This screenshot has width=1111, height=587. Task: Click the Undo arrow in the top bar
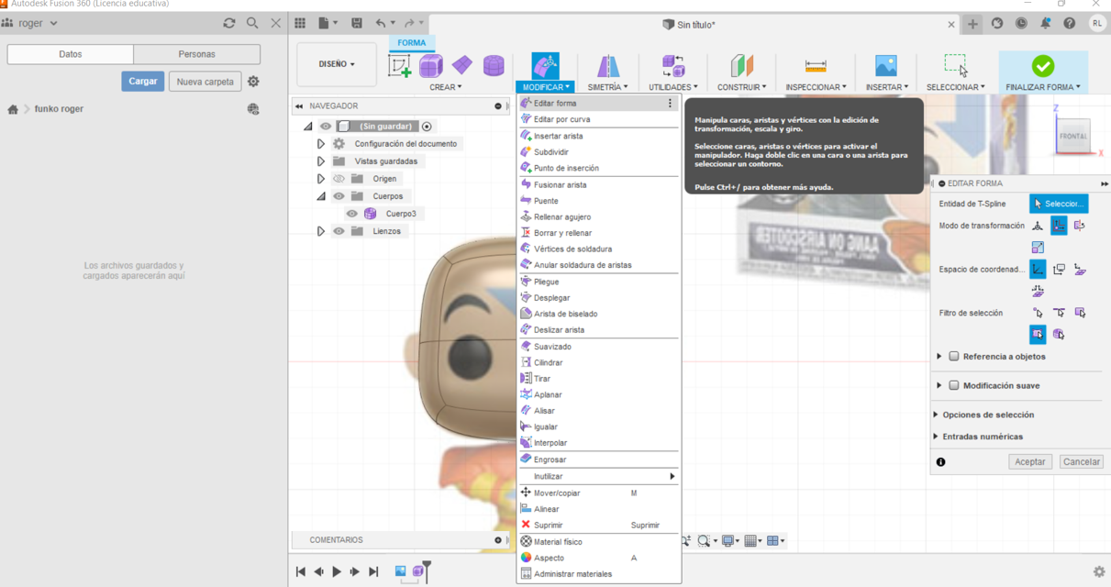[381, 23]
